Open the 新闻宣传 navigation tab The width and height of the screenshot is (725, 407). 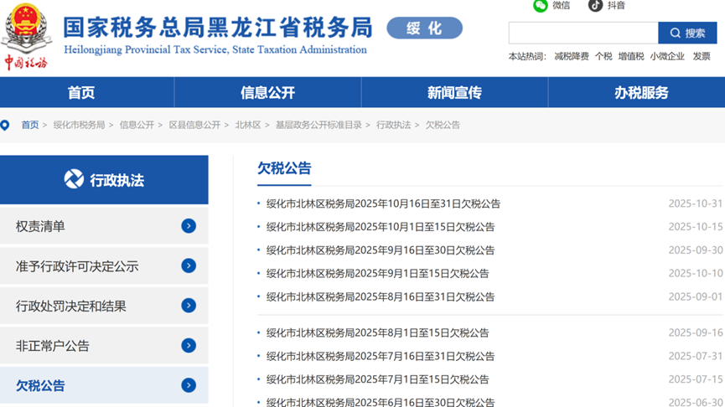[x=454, y=92]
